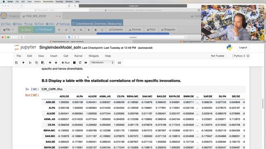Open the Jupyter Insert menu
The width and height of the screenshot is (266, 149).
click(x=54, y=56)
